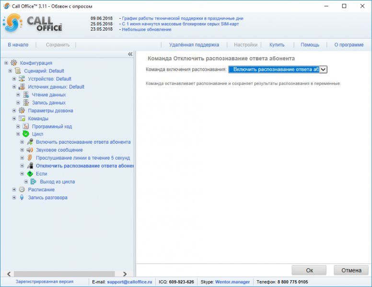Open news link График работы технической поддержки
Screen dimensions: 372x287
click(x=183, y=18)
